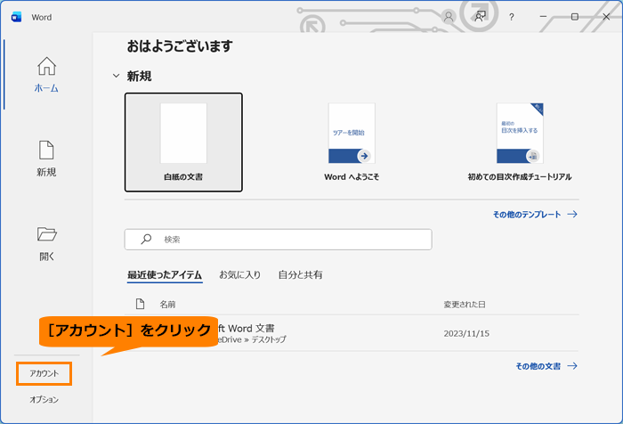Open the Word へようこそ tour template
Viewport: 623px width, 424px height.
click(352, 143)
